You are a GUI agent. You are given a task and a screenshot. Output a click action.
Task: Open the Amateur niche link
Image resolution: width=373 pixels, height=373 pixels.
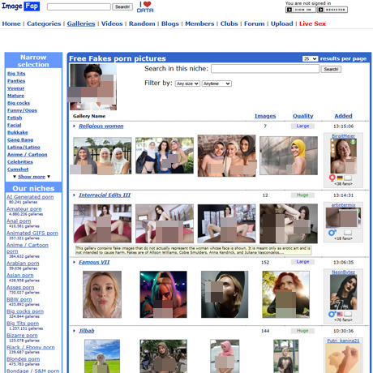pos(24,209)
